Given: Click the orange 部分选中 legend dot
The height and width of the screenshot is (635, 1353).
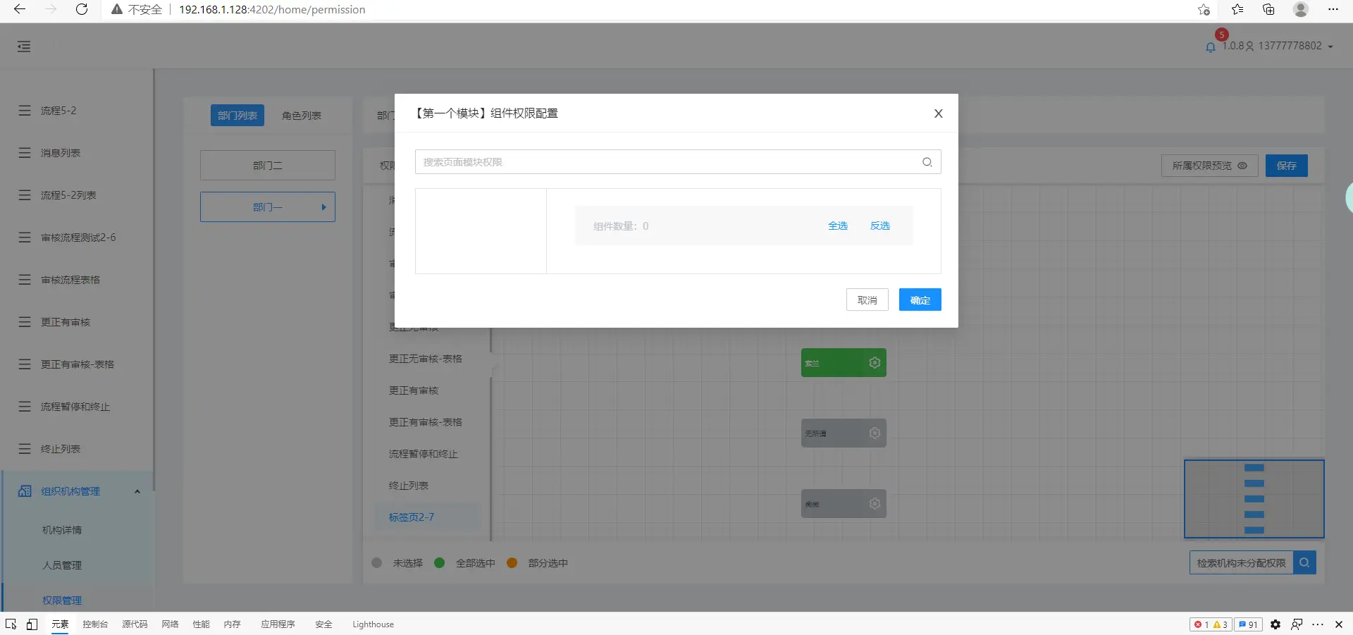Looking at the screenshot, I should pos(512,563).
